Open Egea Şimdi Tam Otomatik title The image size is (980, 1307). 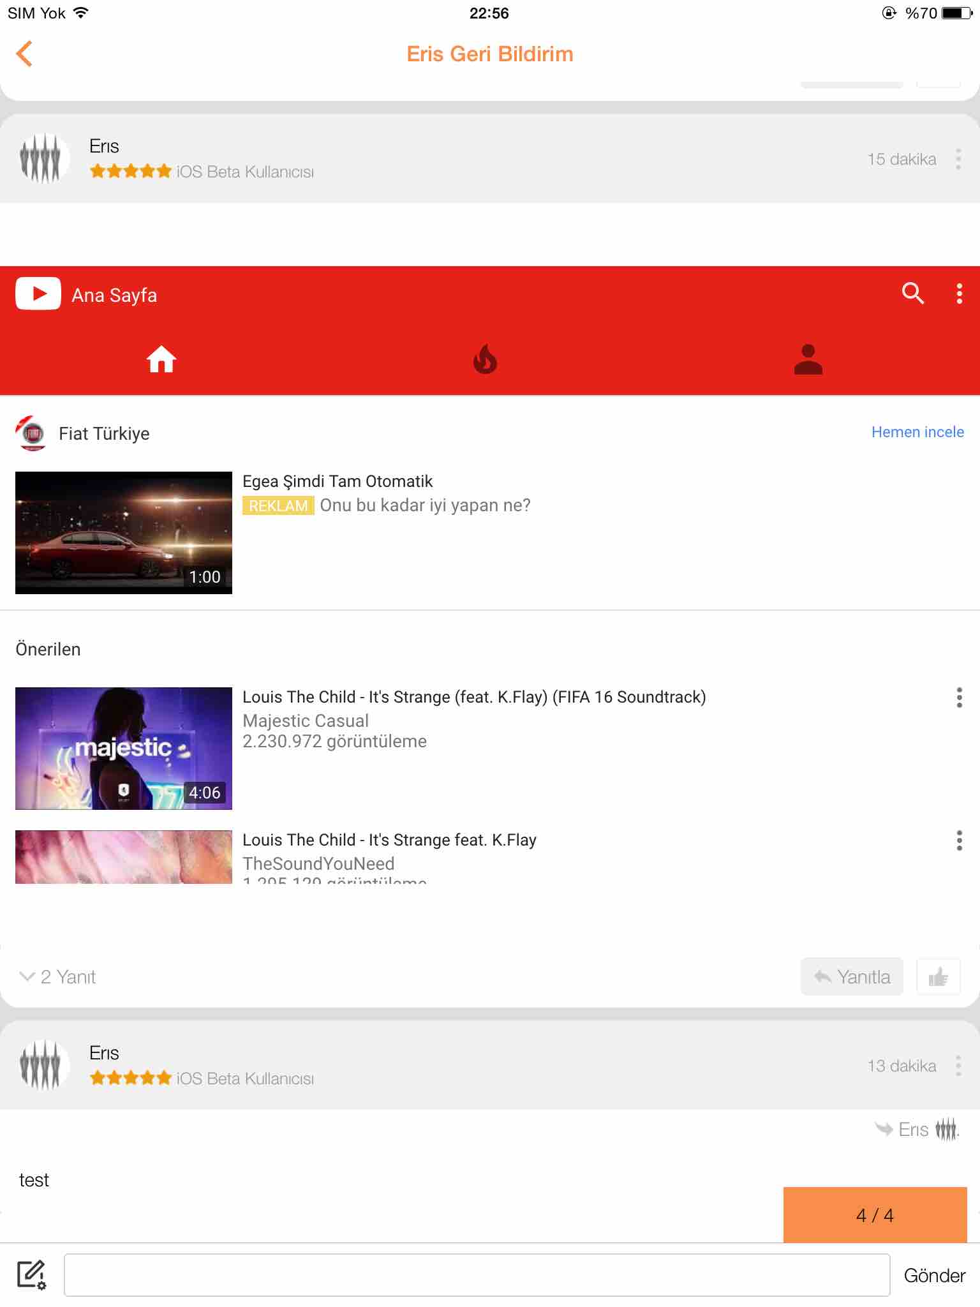coord(338,481)
